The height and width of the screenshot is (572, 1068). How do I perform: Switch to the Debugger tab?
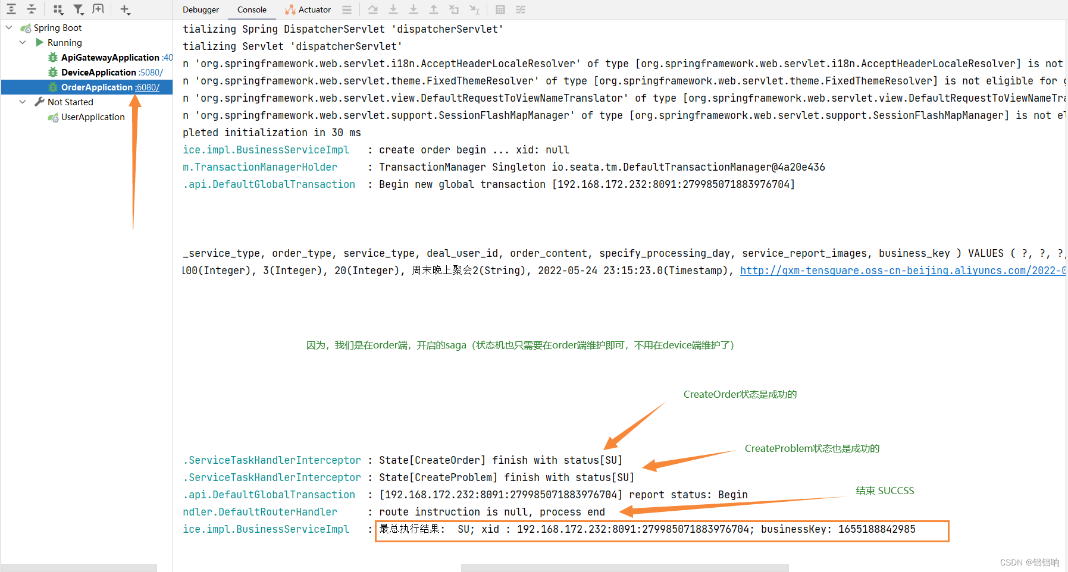point(201,10)
